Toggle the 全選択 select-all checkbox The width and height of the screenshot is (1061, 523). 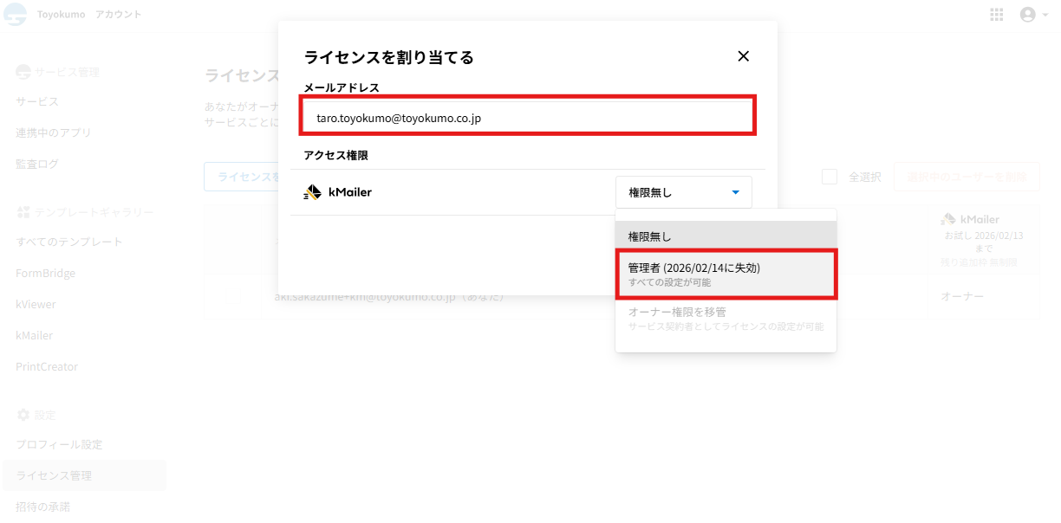click(x=830, y=177)
